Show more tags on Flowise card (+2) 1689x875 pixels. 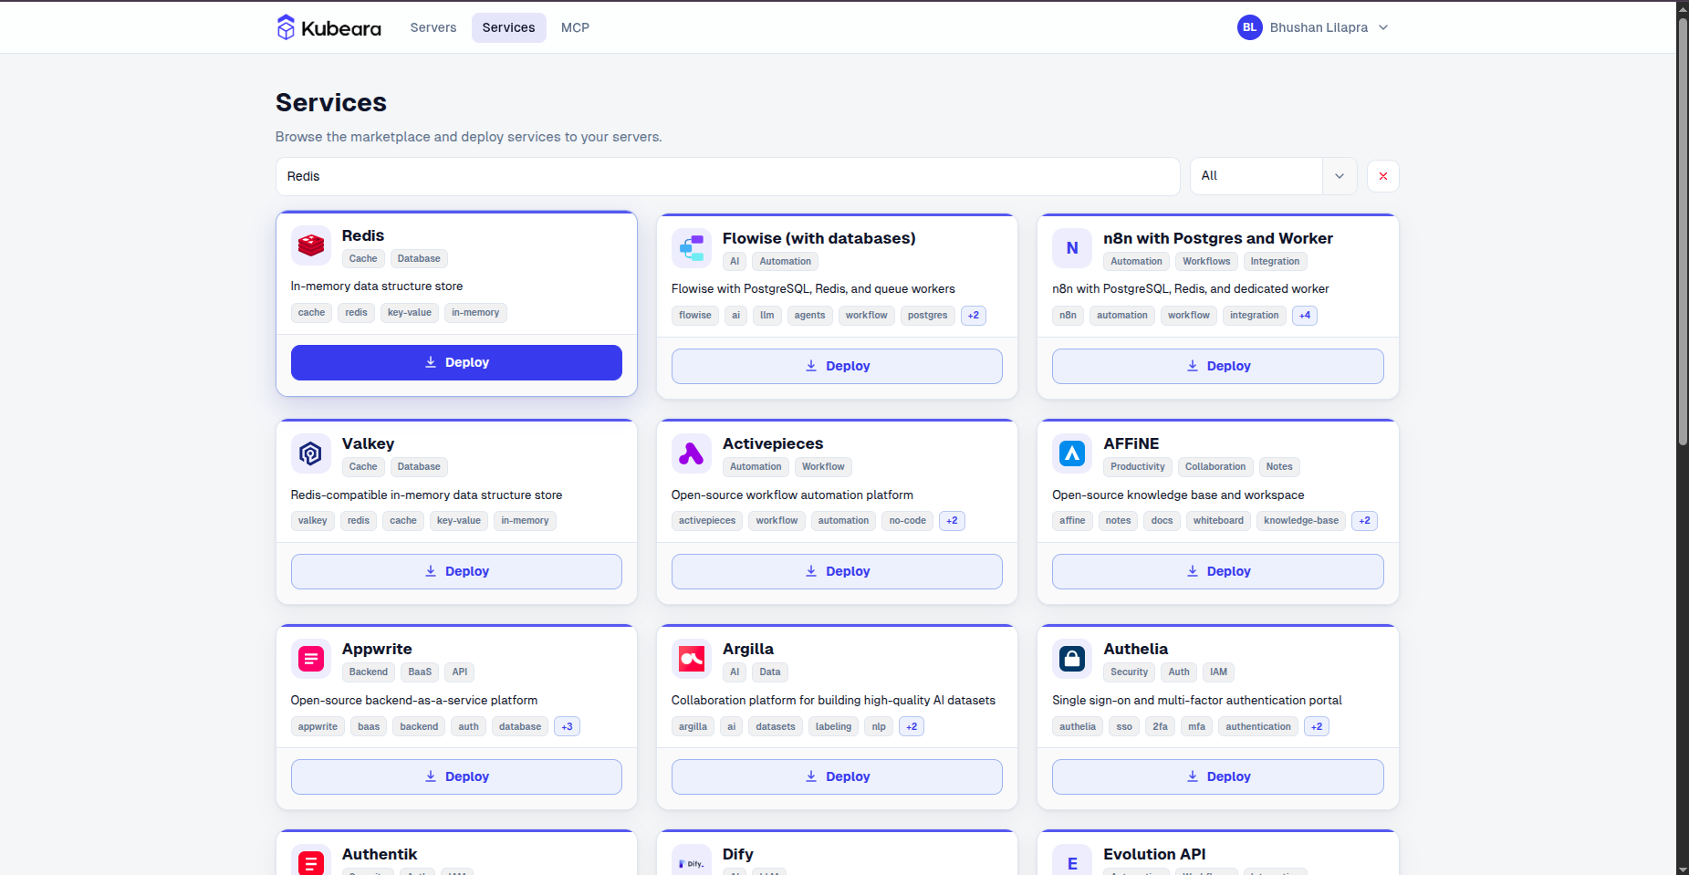pyautogui.click(x=974, y=316)
